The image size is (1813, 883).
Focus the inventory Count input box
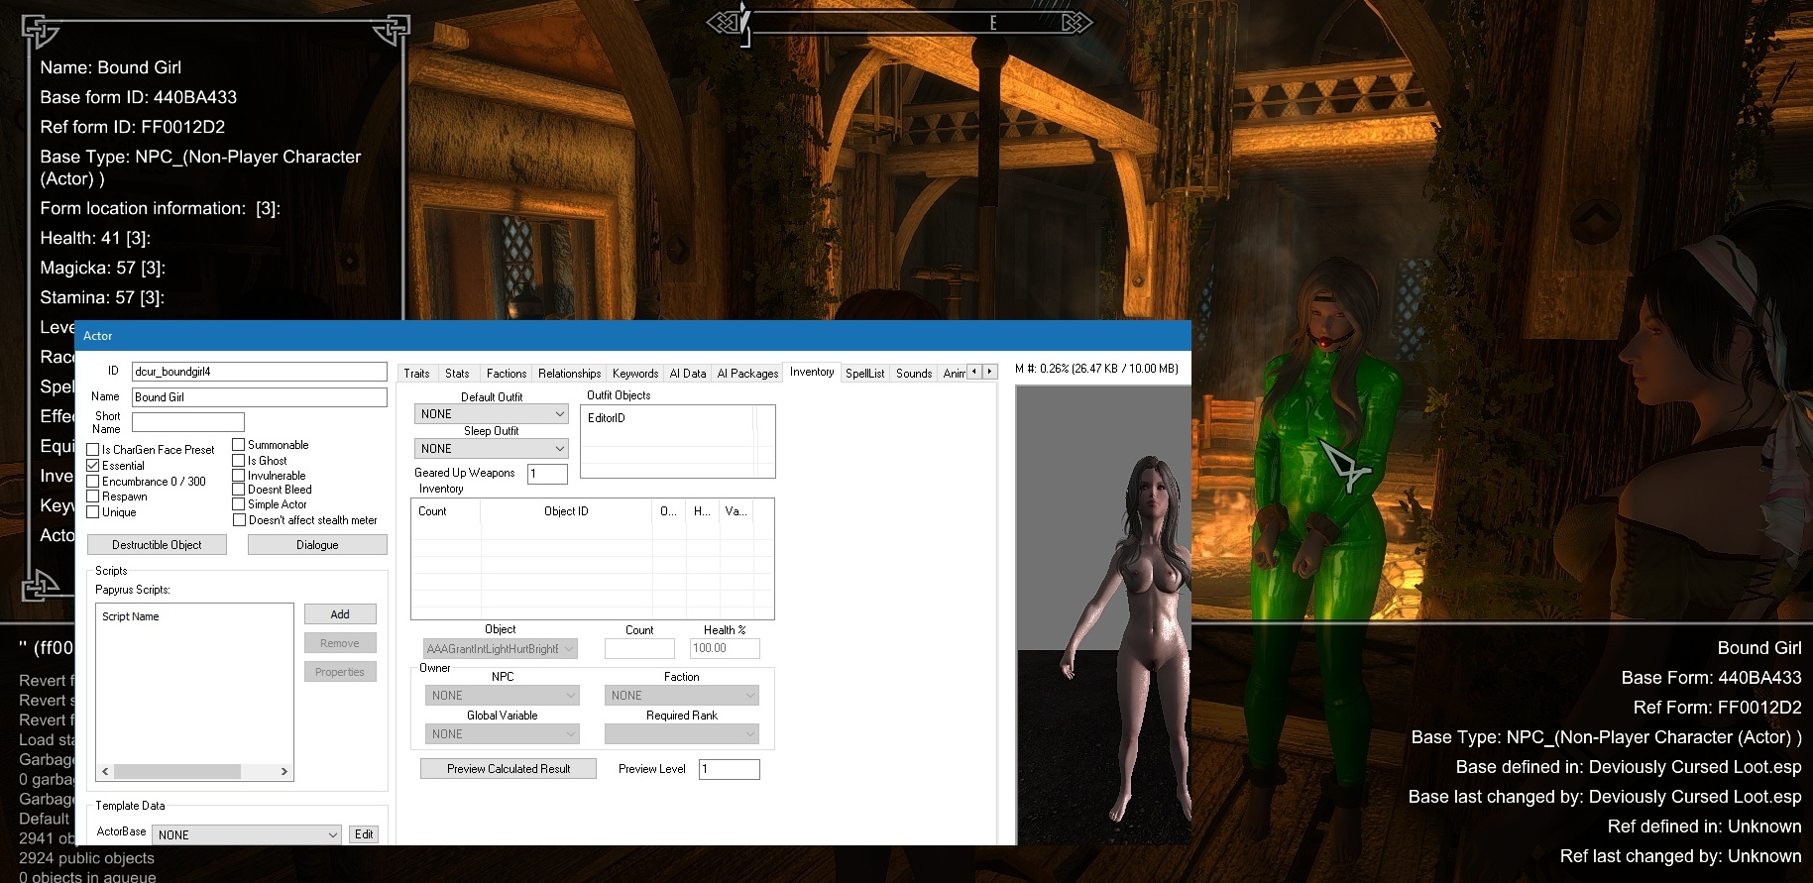tap(639, 649)
